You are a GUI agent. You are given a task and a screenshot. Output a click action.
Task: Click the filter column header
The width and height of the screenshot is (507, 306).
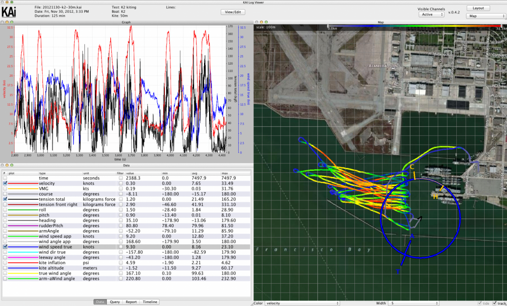(121, 173)
